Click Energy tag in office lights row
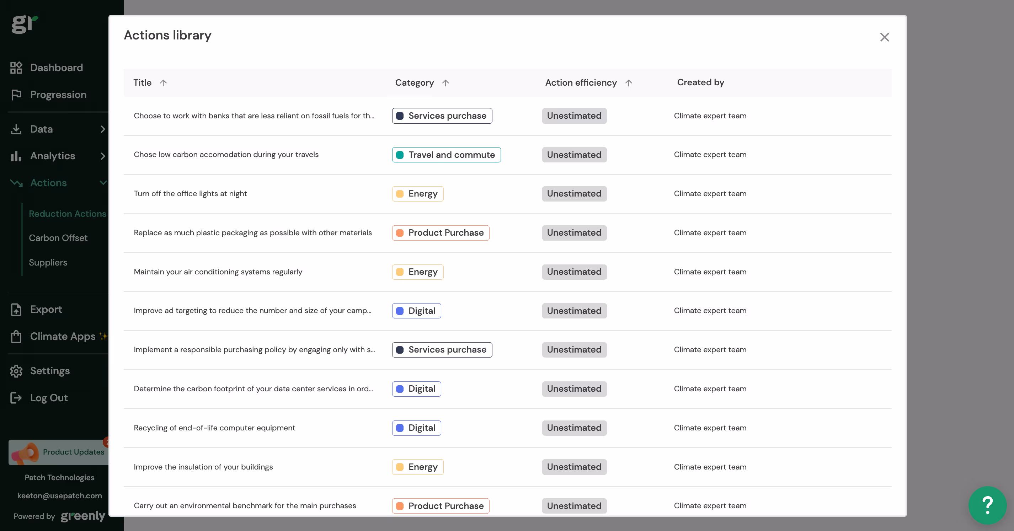1014x531 pixels. pos(417,194)
